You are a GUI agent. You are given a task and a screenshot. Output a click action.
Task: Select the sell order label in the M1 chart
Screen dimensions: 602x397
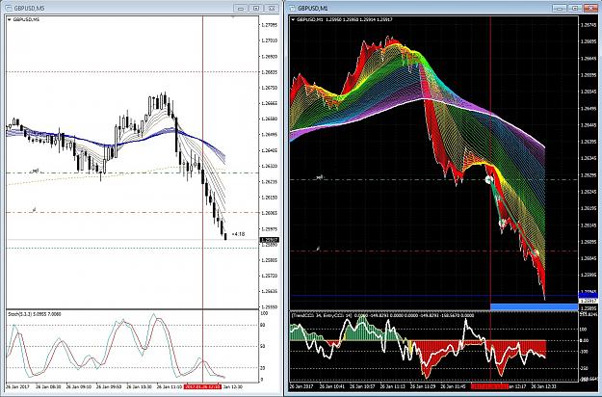(319, 177)
